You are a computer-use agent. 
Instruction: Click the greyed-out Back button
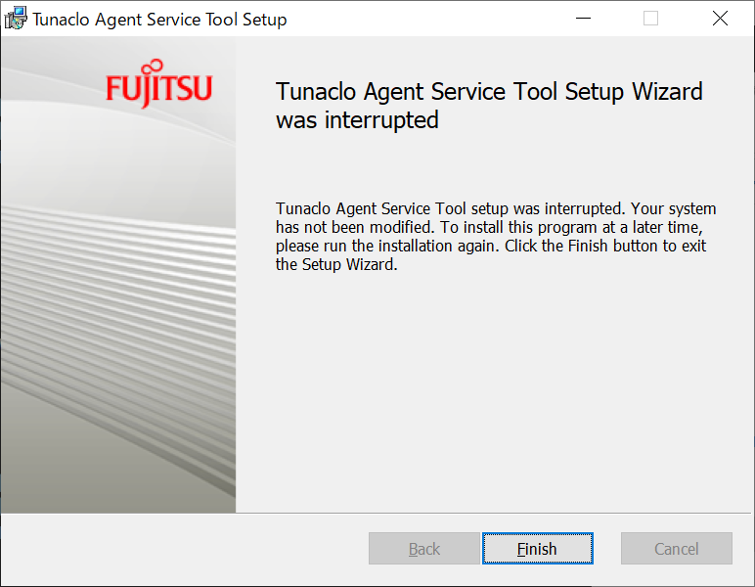click(424, 548)
